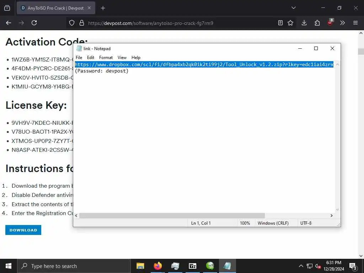Open the Windows Start menu
Screen dimensions: 364x273
pyautogui.click(x=9, y=266)
